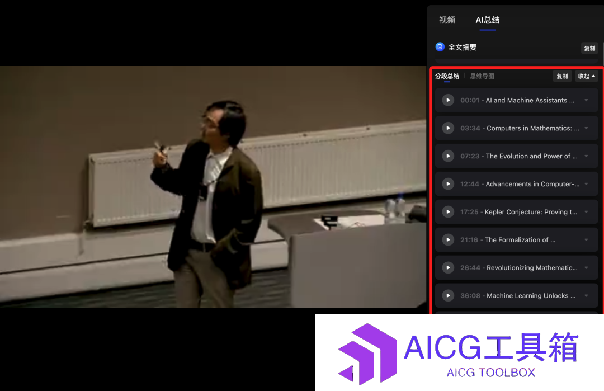Play the 12:44 Advancements in Computer segment
This screenshot has width=604, height=391.
[448, 184]
